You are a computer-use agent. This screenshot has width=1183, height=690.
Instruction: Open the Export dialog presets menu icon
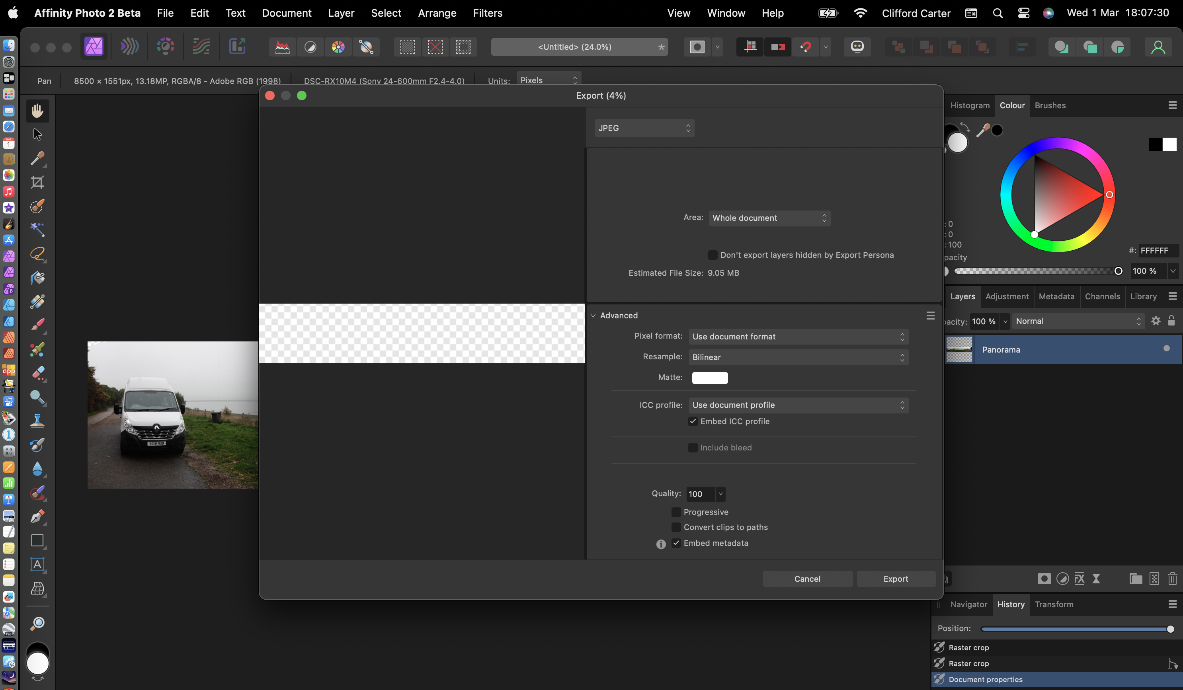(930, 316)
